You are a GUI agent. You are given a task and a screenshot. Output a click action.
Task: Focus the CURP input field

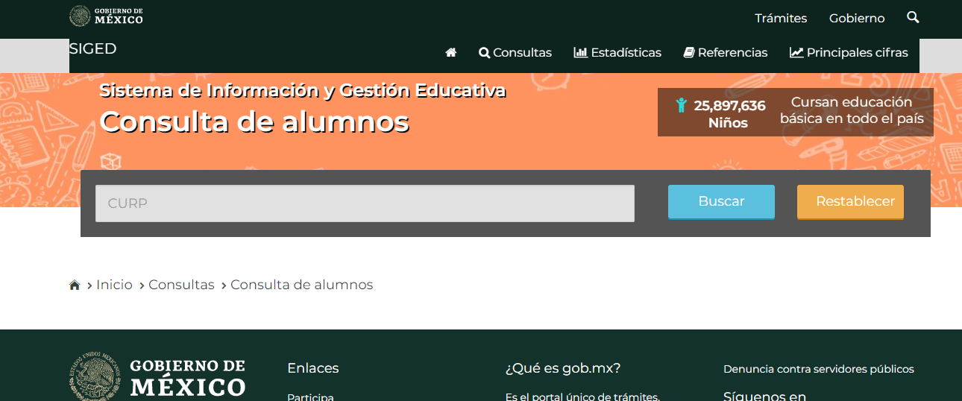[x=365, y=203]
